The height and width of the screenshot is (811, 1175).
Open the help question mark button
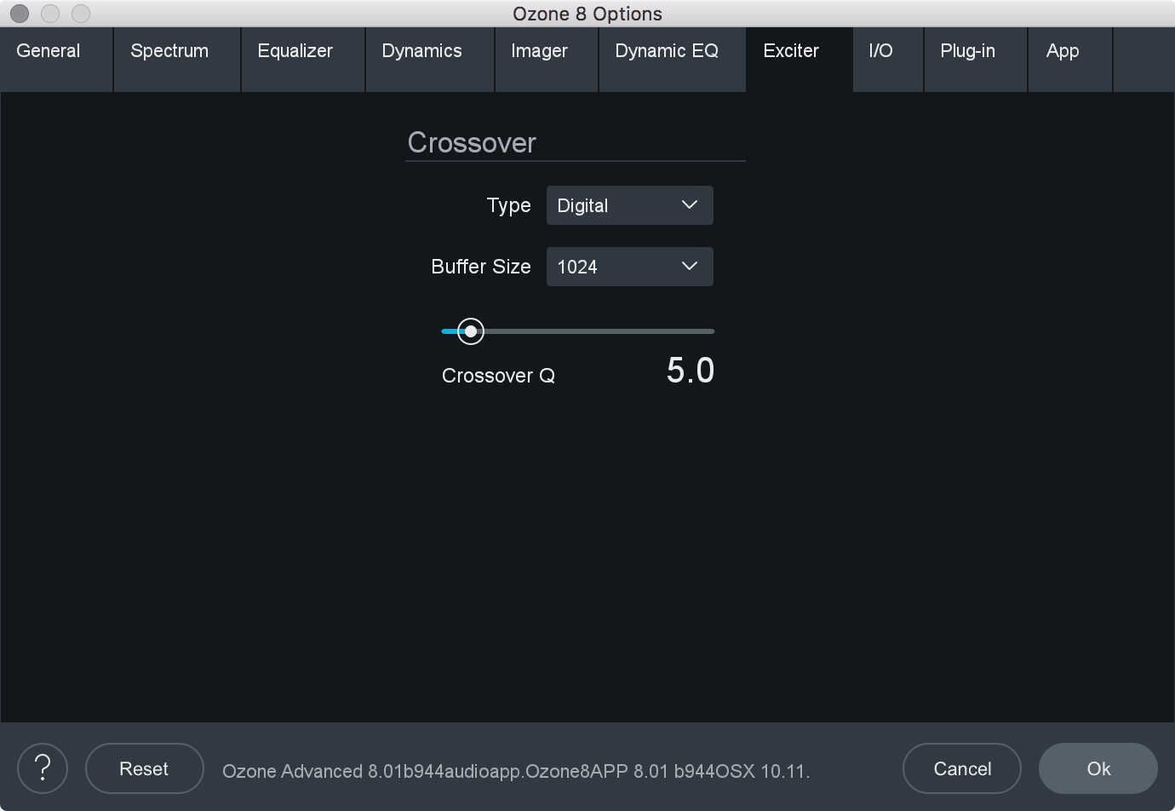(43, 768)
